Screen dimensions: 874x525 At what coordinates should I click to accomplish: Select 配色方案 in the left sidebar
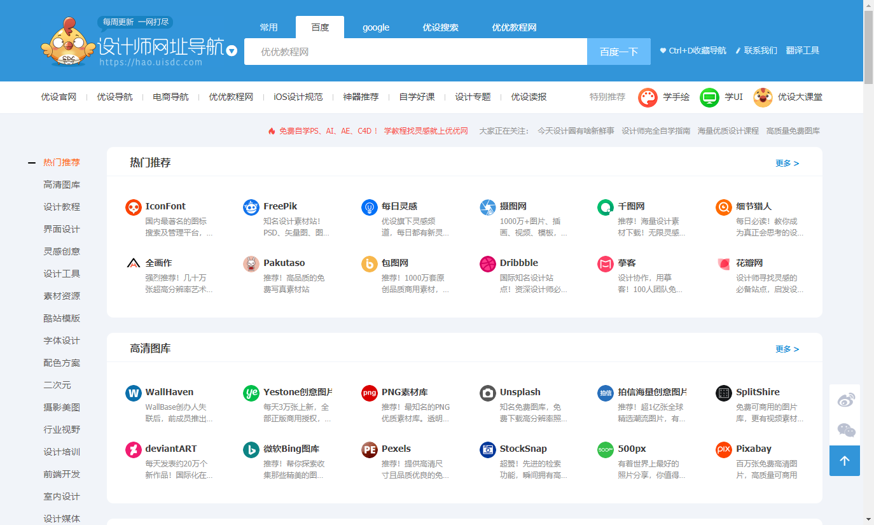point(62,363)
